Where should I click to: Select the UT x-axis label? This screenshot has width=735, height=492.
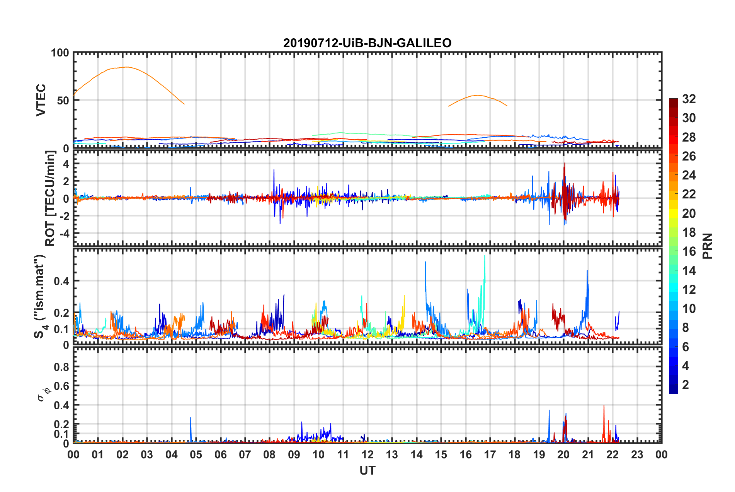tap(367, 470)
